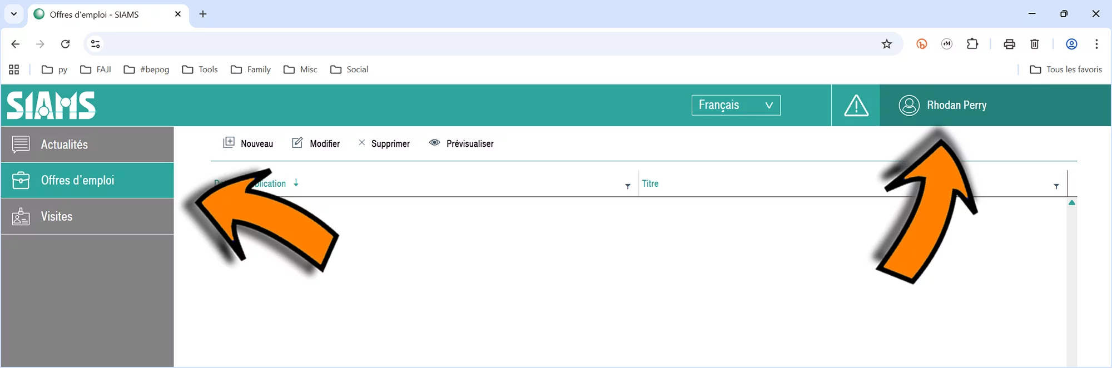
Task: Click Modifier to edit job offer
Action: click(316, 143)
